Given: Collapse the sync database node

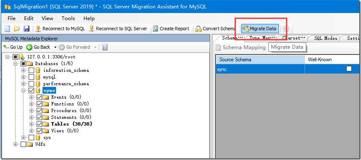Looking at the screenshot, I should click(23, 90).
